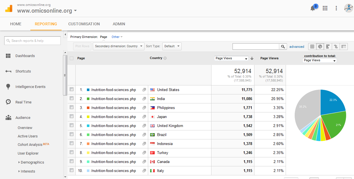Expand the Demographics section
Viewport: 354px width, 179px height.
pyautogui.click(x=31, y=162)
